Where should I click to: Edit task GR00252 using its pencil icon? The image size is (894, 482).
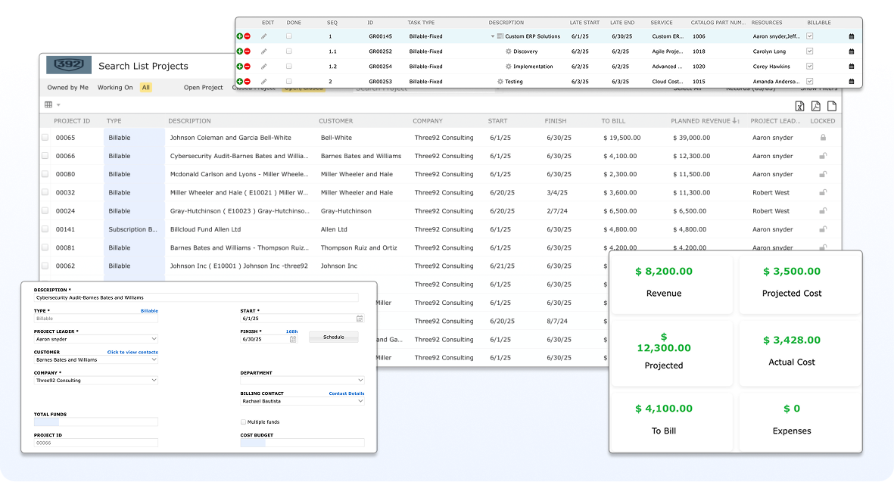click(x=264, y=51)
